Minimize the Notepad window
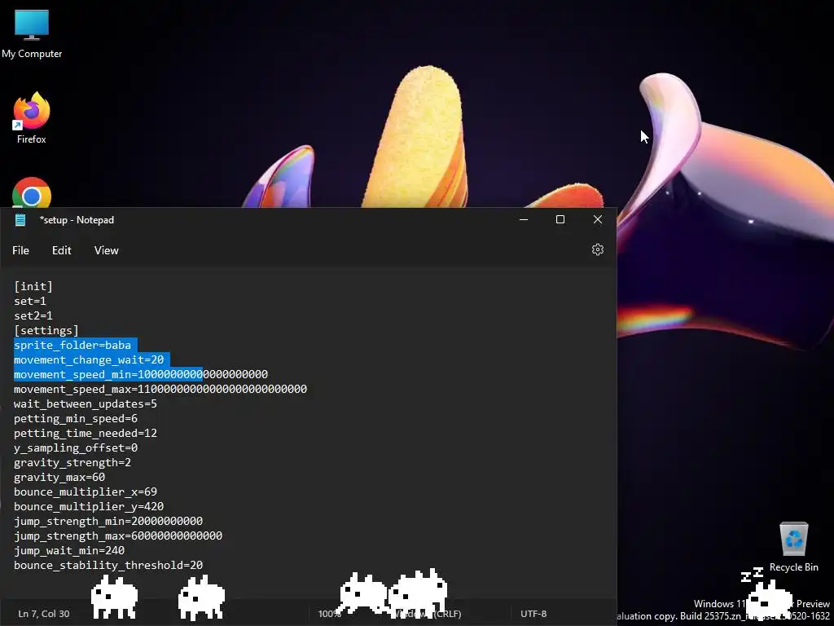The image size is (834, 626). point(524,219)
